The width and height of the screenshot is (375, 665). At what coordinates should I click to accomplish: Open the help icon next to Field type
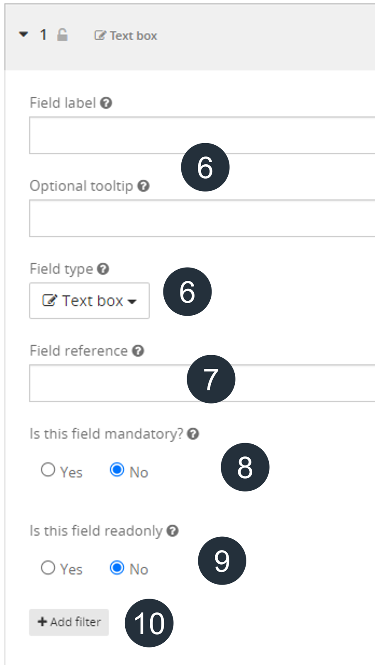(x=103, y=269)
